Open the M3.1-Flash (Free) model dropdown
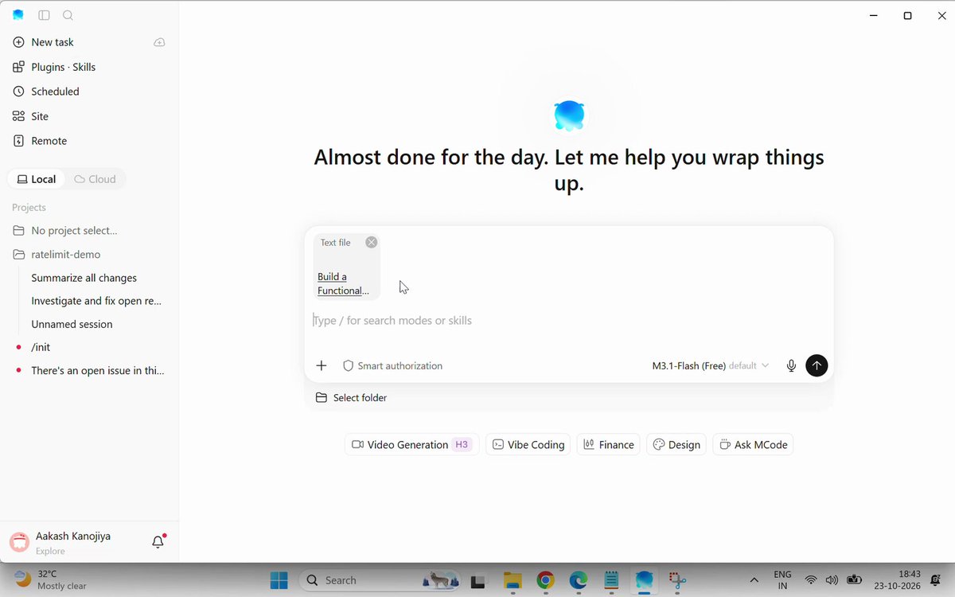Image resolution: width=955 pixels, height=597 pixels. click(x=711, y=366)
